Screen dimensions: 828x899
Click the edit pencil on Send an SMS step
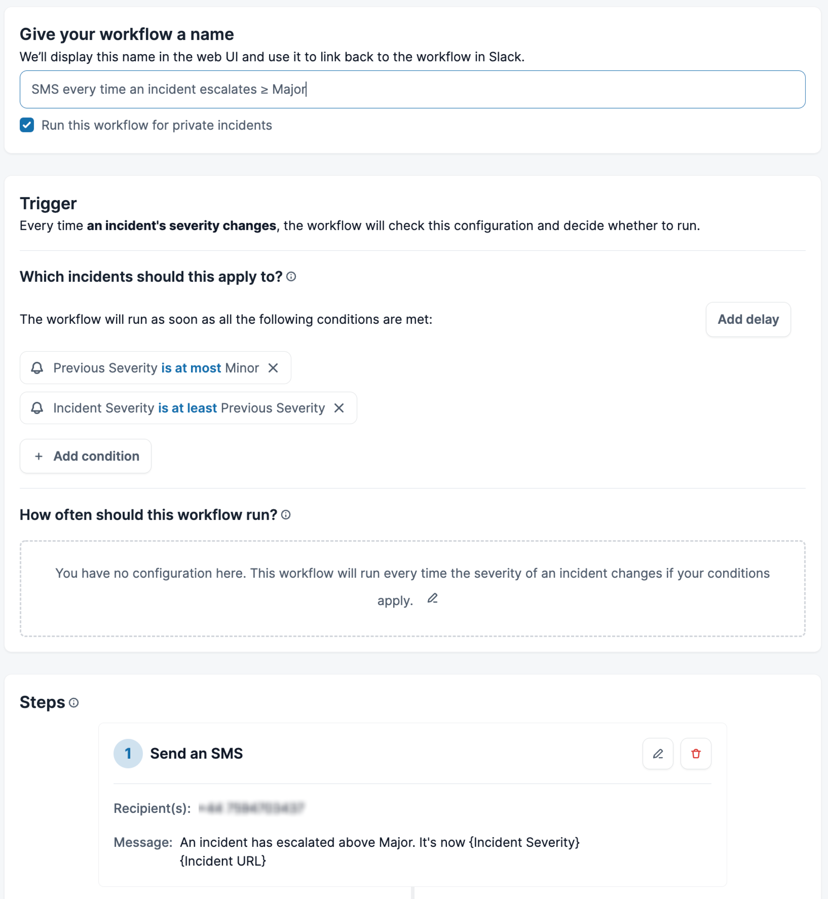tap(658, 754)
